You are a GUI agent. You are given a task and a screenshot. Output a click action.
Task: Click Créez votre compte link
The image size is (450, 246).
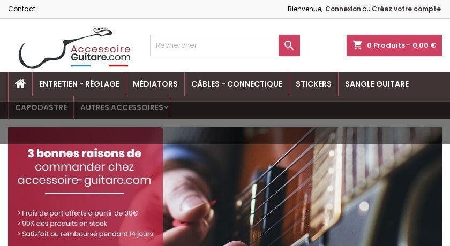[x=407, y=9]
